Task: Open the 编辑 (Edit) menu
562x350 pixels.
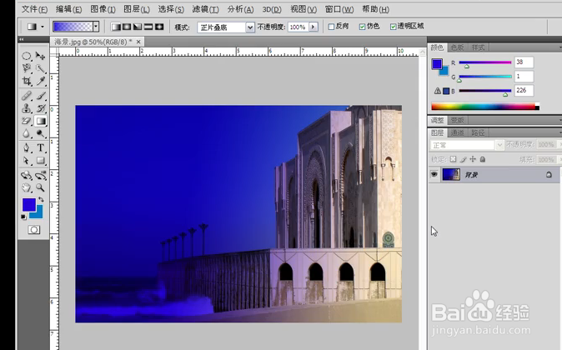Action: (x=69, y=9)
